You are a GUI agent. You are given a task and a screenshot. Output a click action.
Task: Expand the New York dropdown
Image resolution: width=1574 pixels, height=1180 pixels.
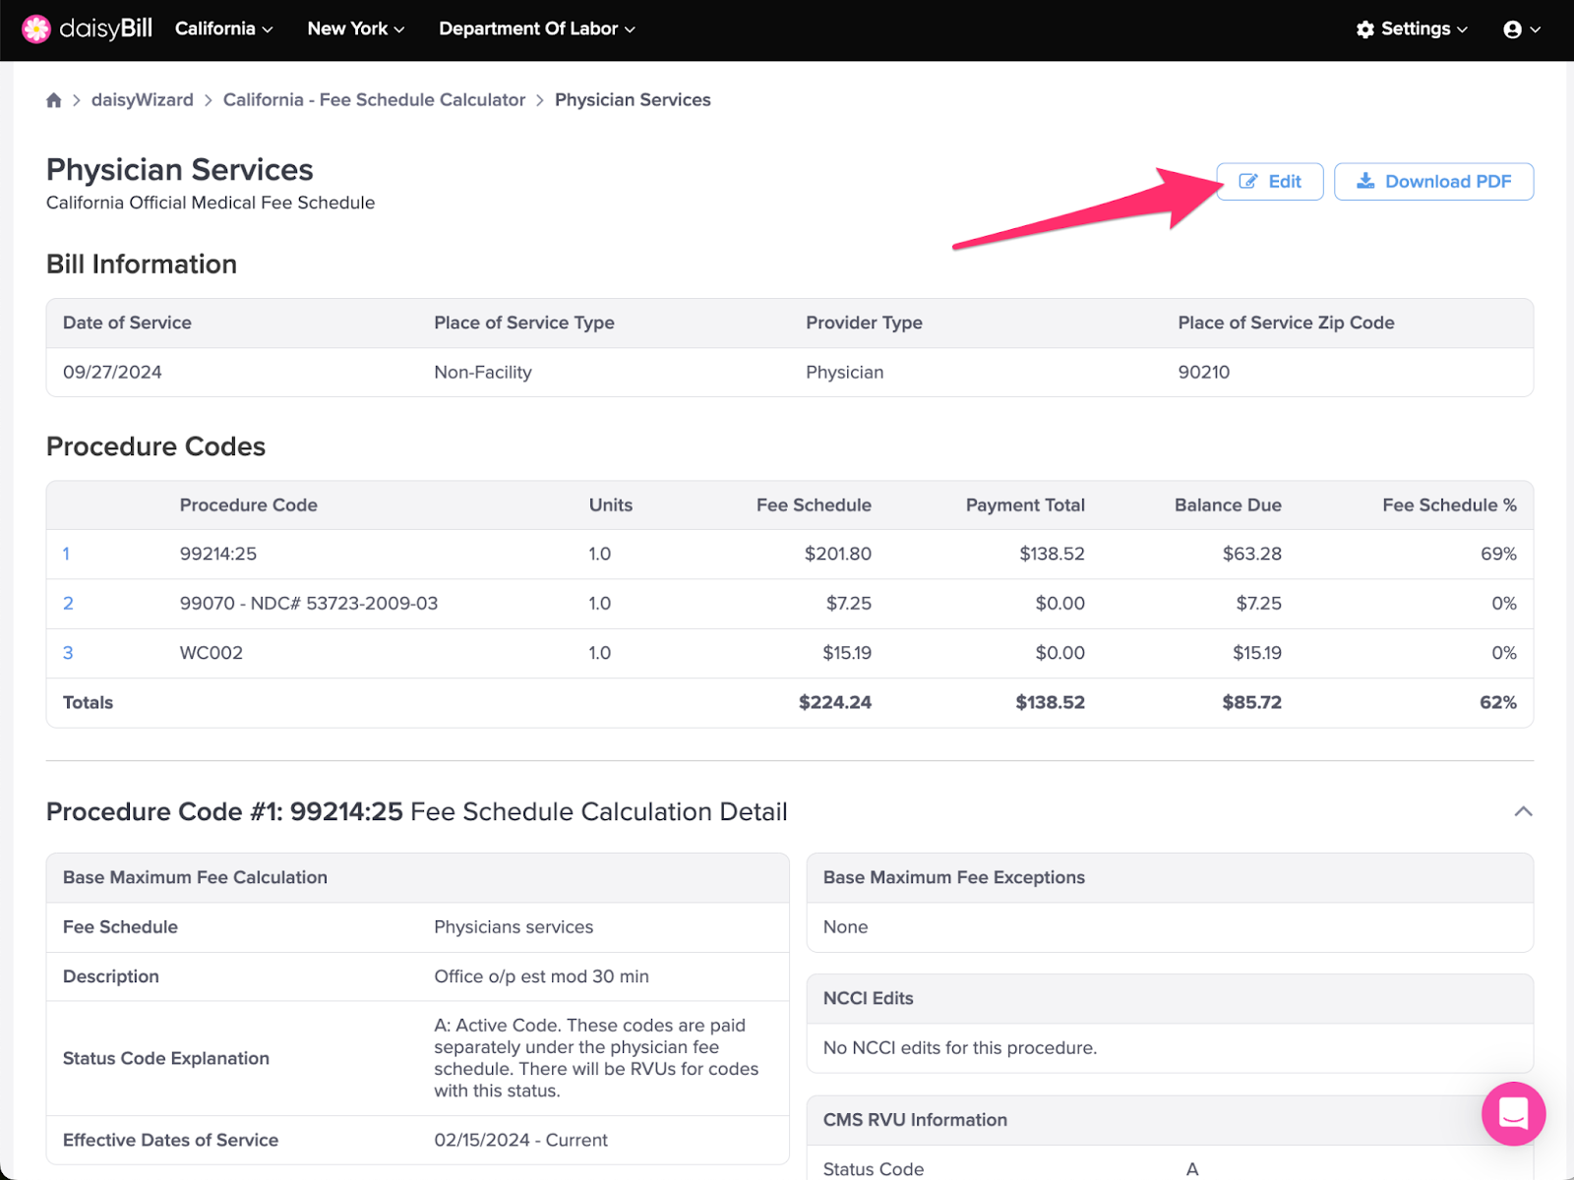(x=356, y=29)
